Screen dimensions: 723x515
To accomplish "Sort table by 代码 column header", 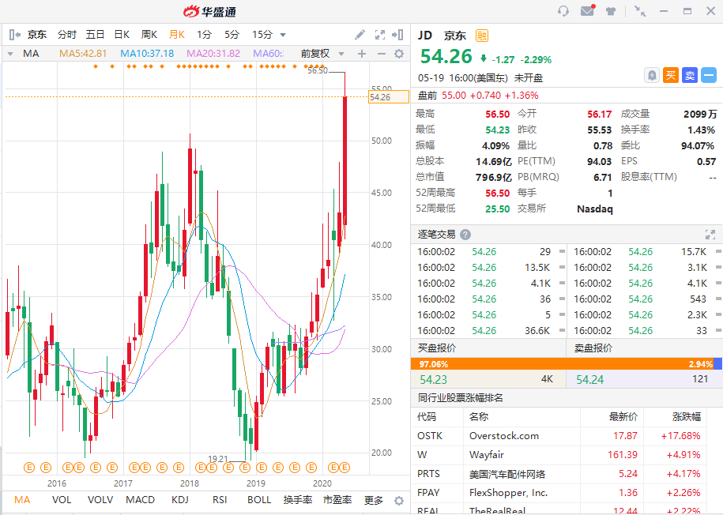I will pyautogui.click(x=427, y=417).
